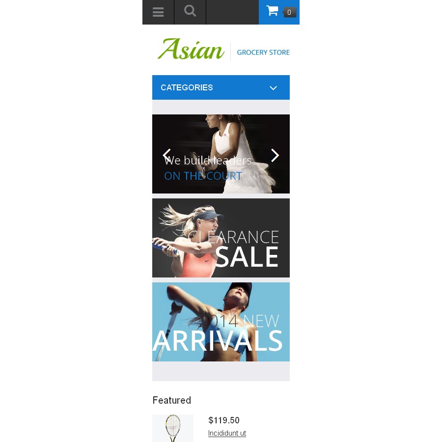Open the Clearance Sale banner
This screenshot has width=442, height=442.
pos(221,238)
